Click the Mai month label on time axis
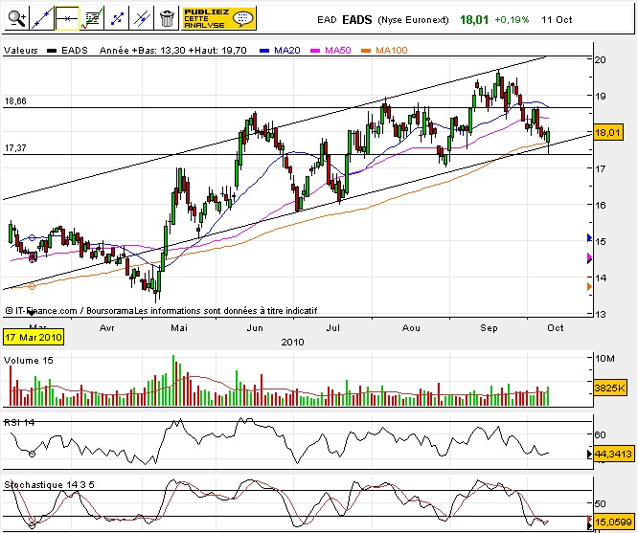Viewport: 638px width, 533px height. pos(179,327)
